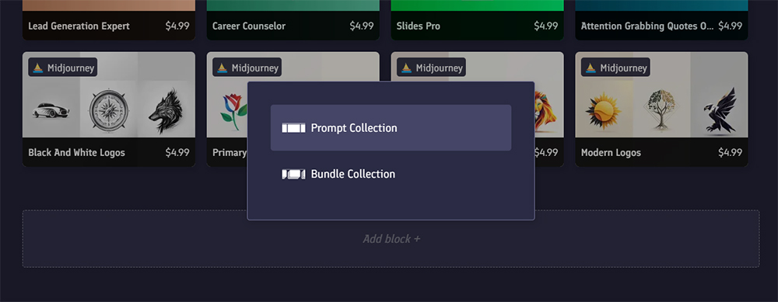
Task: Click Midjourney badge on the lion logo card
Action: click(x=431, y=68)
